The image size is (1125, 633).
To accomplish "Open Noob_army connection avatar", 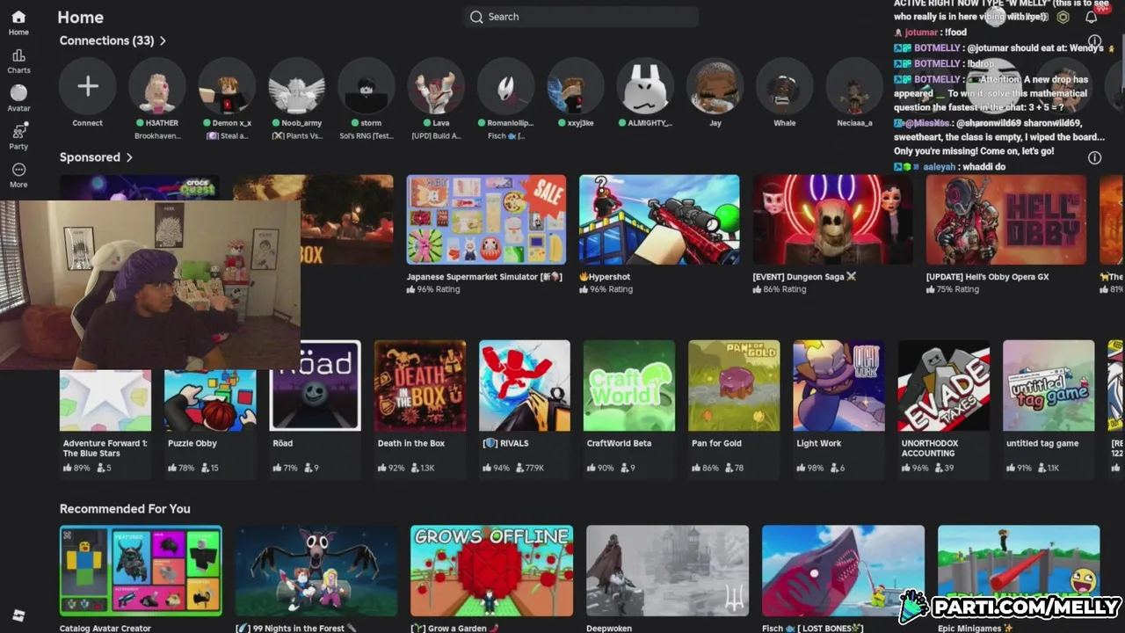I will 297,86.
